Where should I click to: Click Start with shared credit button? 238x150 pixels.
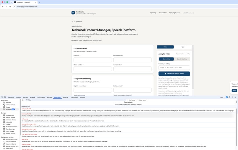click(174, 74)
